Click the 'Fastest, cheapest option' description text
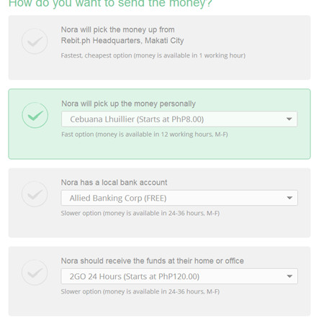The image size is (324, 328). click(153, 55)
